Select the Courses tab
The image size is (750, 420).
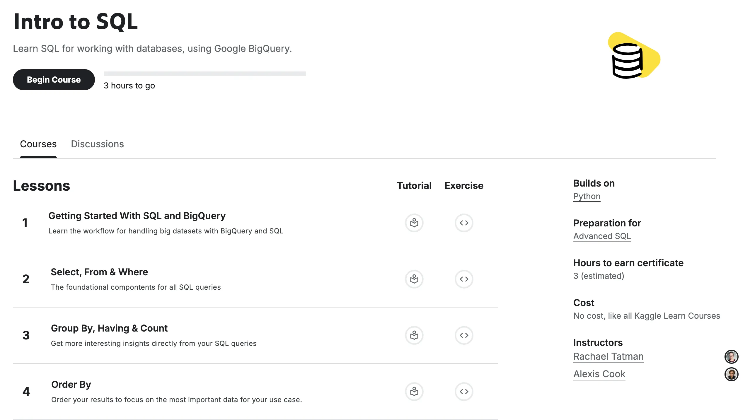pyautogui.click(x=38, y=144)
